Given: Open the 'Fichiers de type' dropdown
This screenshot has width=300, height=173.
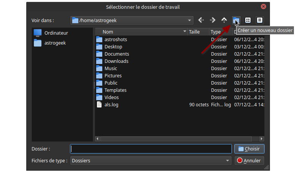Looking at the screenshot, I should click(x=228, y=161).
